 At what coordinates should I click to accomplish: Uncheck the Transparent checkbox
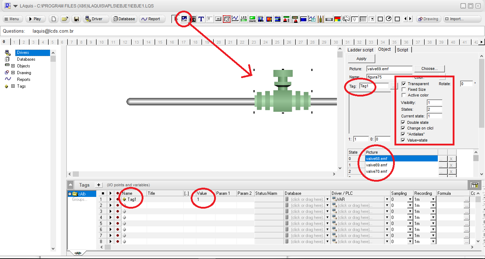click(404, 84)
